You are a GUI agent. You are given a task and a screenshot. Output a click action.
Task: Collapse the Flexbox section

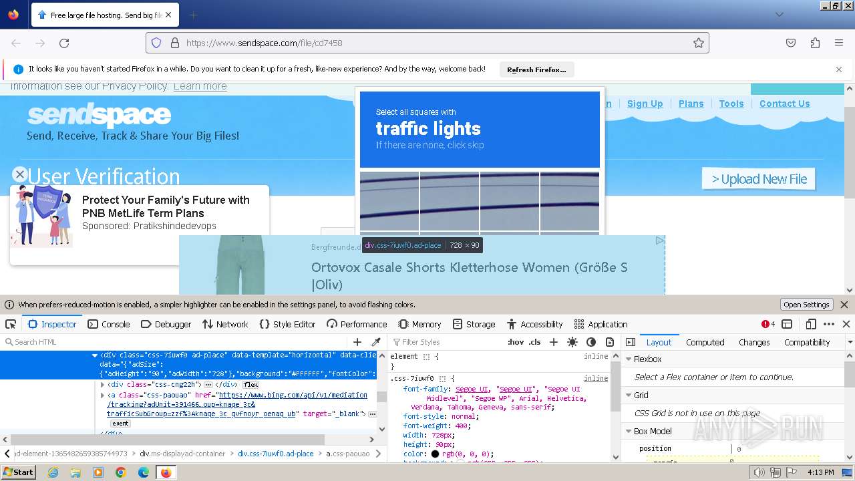tap(629, 359)
